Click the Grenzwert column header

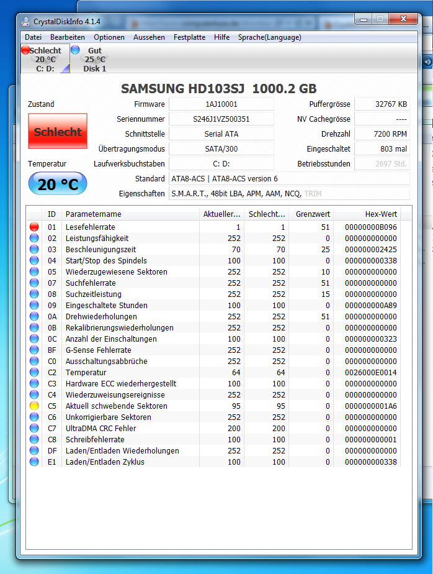coord(311,214)
